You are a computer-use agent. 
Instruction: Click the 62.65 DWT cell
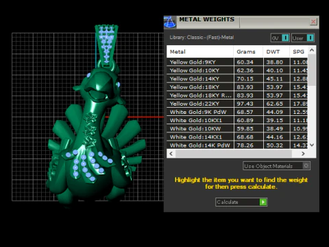coord(277,104)
